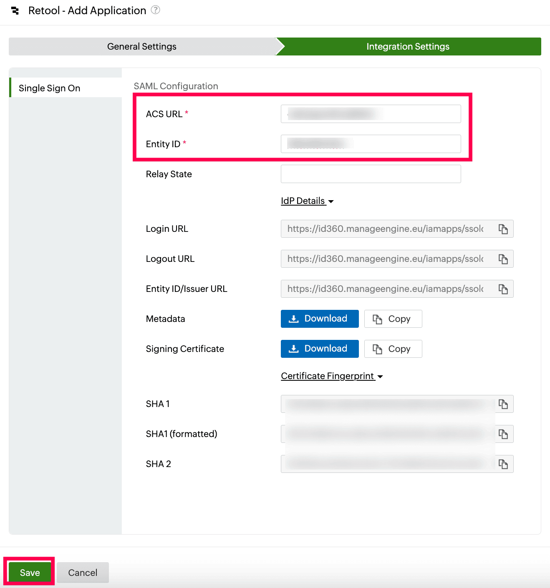Image resolution: width=550 pixels, height=588 pixels.
Task: Download the Metadata file
Action: pos(319,319)
